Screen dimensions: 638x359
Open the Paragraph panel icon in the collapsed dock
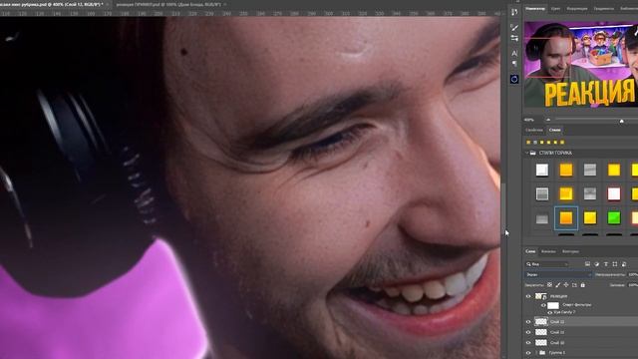click(514, 64)
